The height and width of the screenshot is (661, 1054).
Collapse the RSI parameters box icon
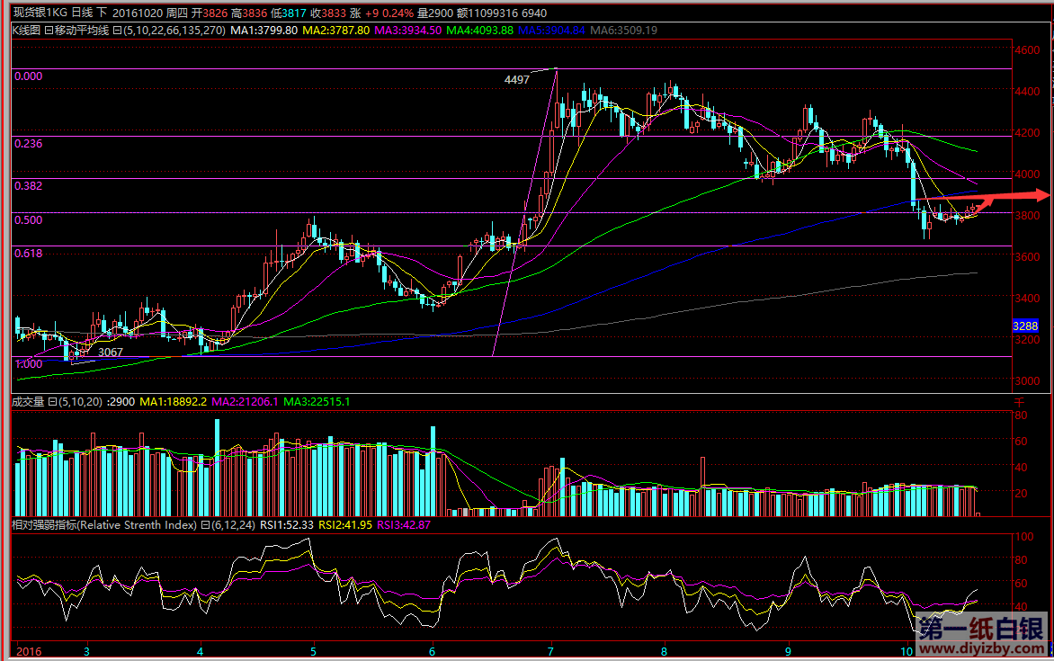click(x=204, y=524)
